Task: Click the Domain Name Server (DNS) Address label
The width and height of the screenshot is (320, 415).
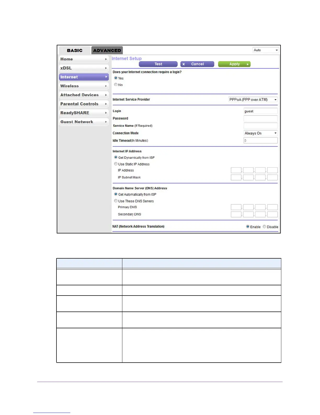Action: (140, 188)
